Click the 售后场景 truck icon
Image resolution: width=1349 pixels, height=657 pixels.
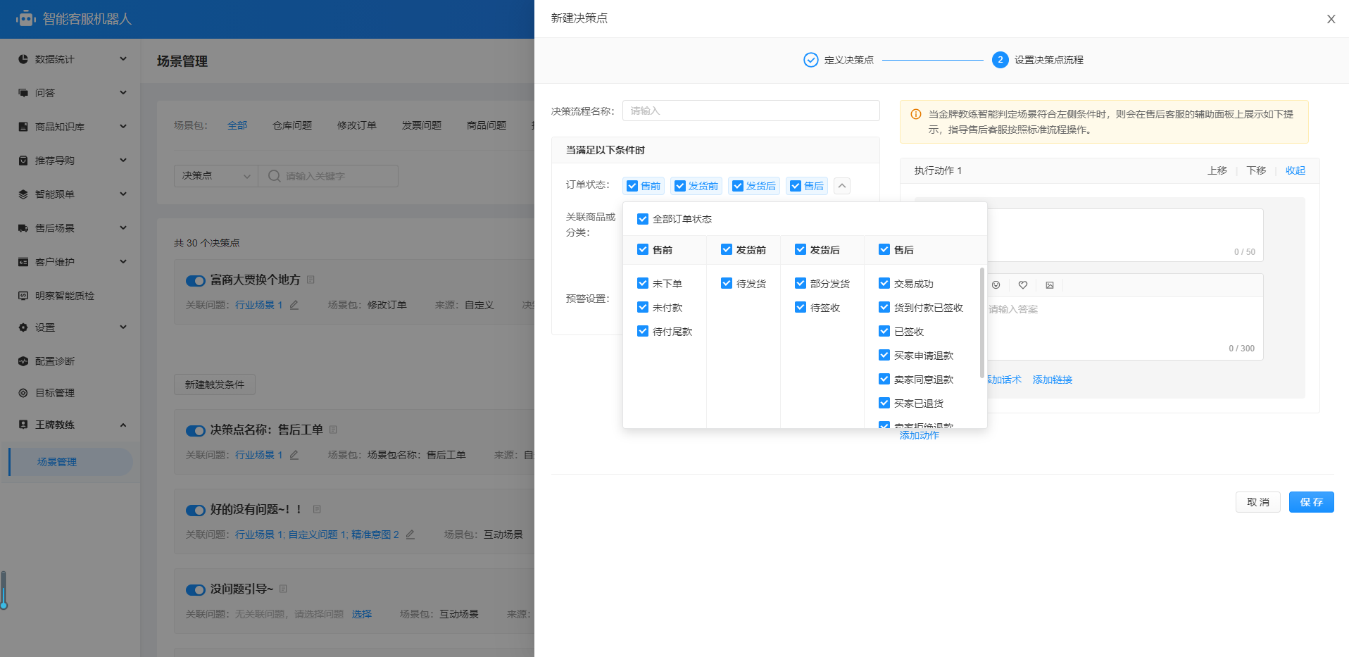coord(23,228)
